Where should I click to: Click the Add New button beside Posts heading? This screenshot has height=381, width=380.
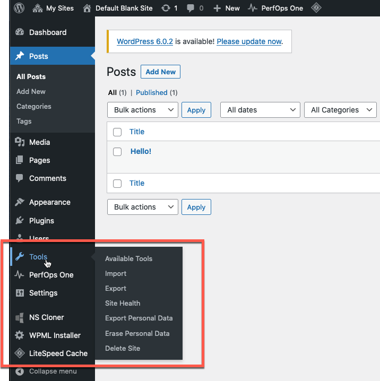(160, 72)
